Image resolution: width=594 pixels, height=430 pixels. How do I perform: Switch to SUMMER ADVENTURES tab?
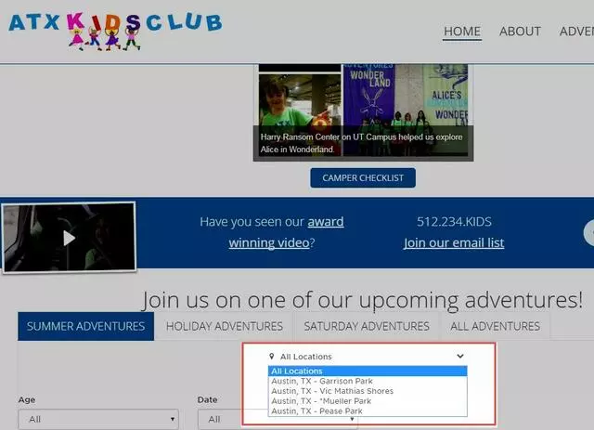click(85, 326)
